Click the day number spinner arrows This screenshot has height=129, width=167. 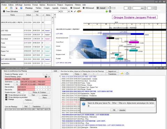coord(130,8)
